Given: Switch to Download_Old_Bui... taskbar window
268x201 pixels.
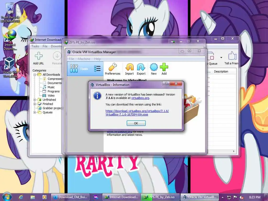Looking at the screenshot, I should pos(70,197).
